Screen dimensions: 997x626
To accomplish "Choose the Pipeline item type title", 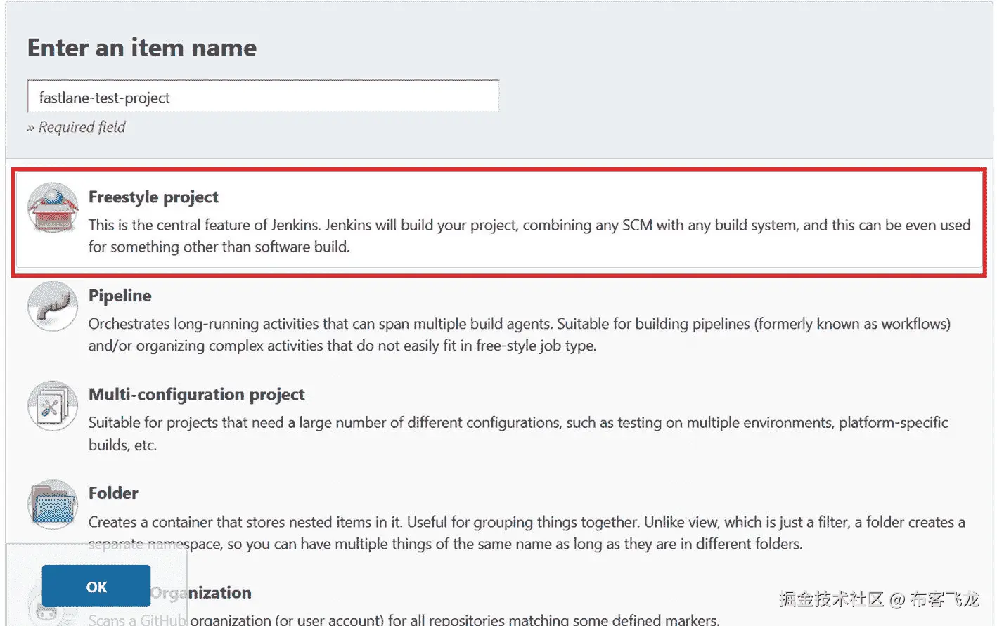I will tap(120, 296).
